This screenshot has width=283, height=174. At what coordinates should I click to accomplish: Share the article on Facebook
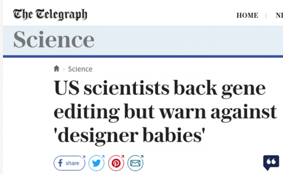click(69, 163)
